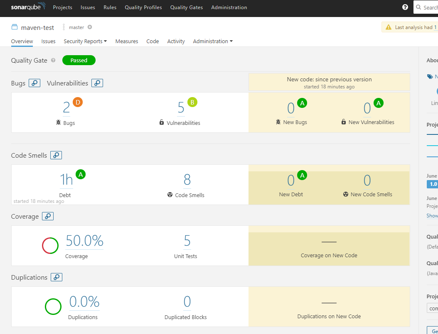
Task: Click the 5 Unit Tests link
Action: (186, 241)
